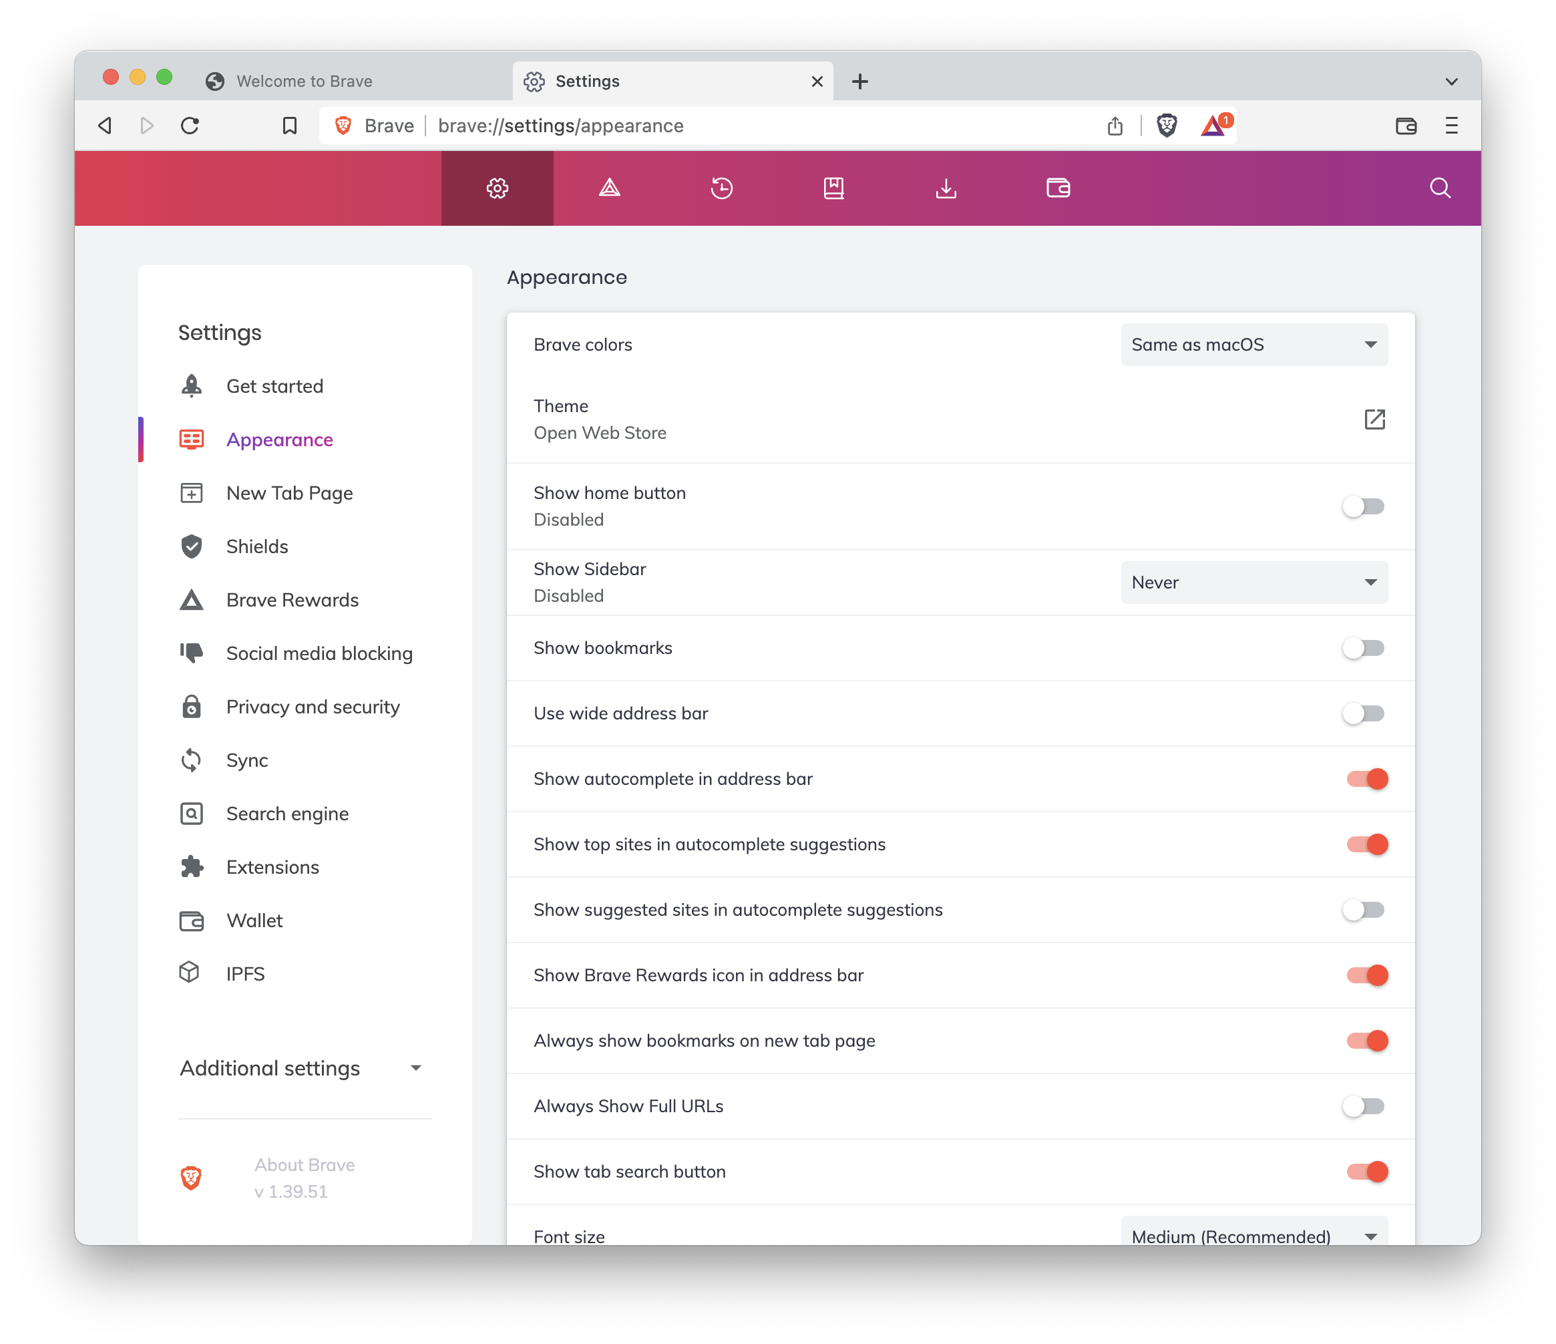Select the Brave Rewards icon in toolbar
The image size is (1556, 1344).
coord(610,188)
